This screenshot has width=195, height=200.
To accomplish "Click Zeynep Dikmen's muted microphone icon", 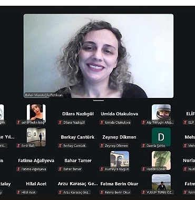I will (x=102, y=146).
